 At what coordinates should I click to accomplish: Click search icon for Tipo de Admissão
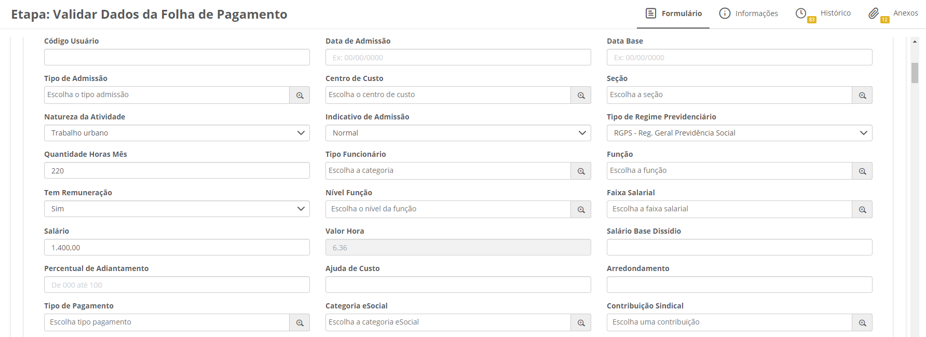pyautogui.click(x=299, y=96)
